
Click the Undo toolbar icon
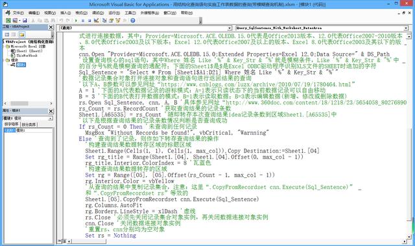click(62, 20)
